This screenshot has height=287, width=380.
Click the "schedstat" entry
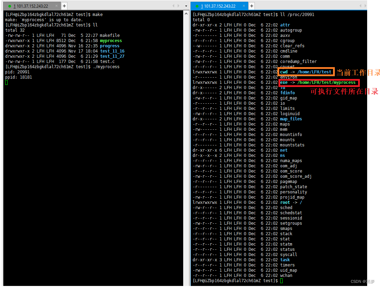coord(291,213)
